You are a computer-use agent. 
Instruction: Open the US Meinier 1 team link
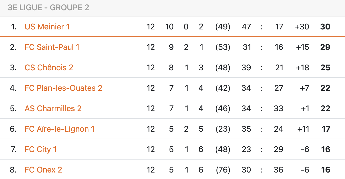click(47, 27)
